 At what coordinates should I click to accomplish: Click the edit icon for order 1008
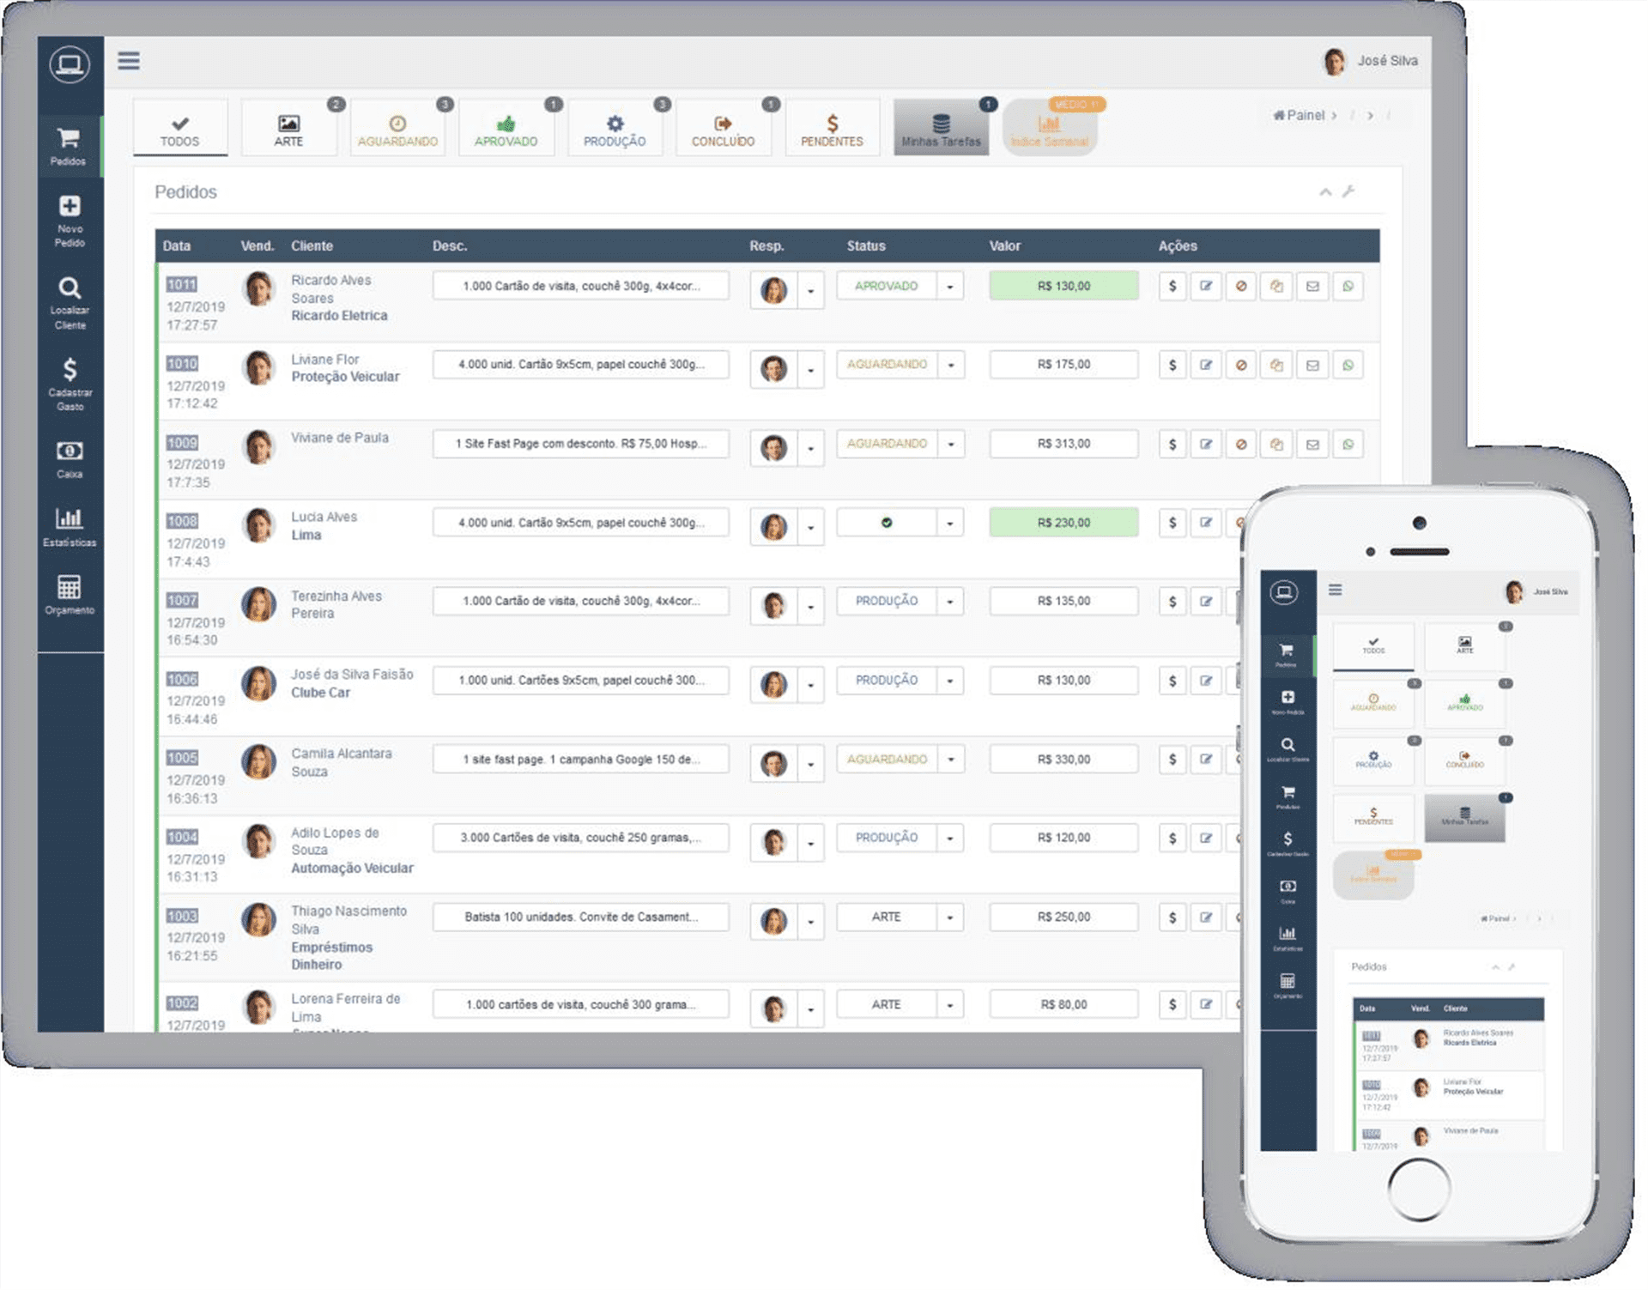click(1206, 523)
